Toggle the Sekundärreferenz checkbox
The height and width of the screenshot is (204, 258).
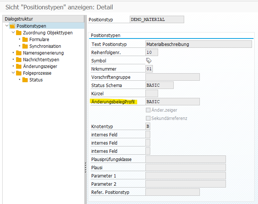[x=148, y=118]
